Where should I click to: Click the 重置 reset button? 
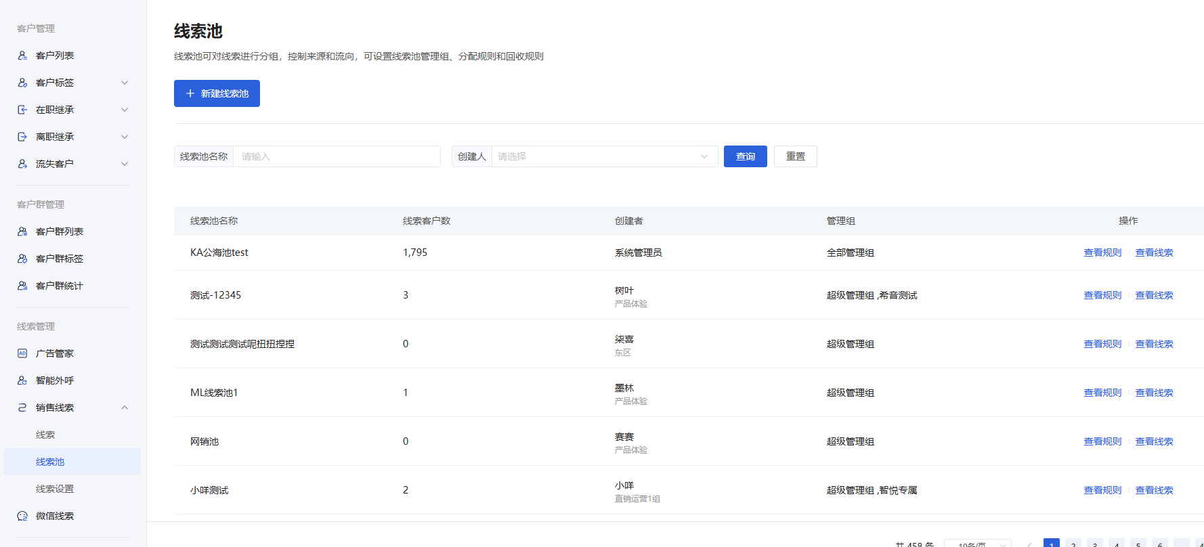[796, 156]
